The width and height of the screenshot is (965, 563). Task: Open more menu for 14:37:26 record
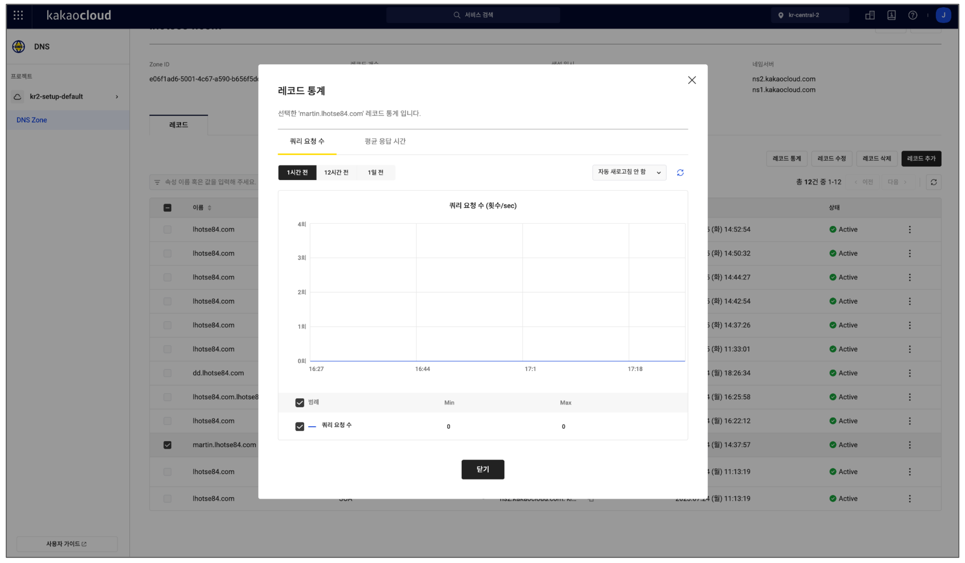(910, 325)
